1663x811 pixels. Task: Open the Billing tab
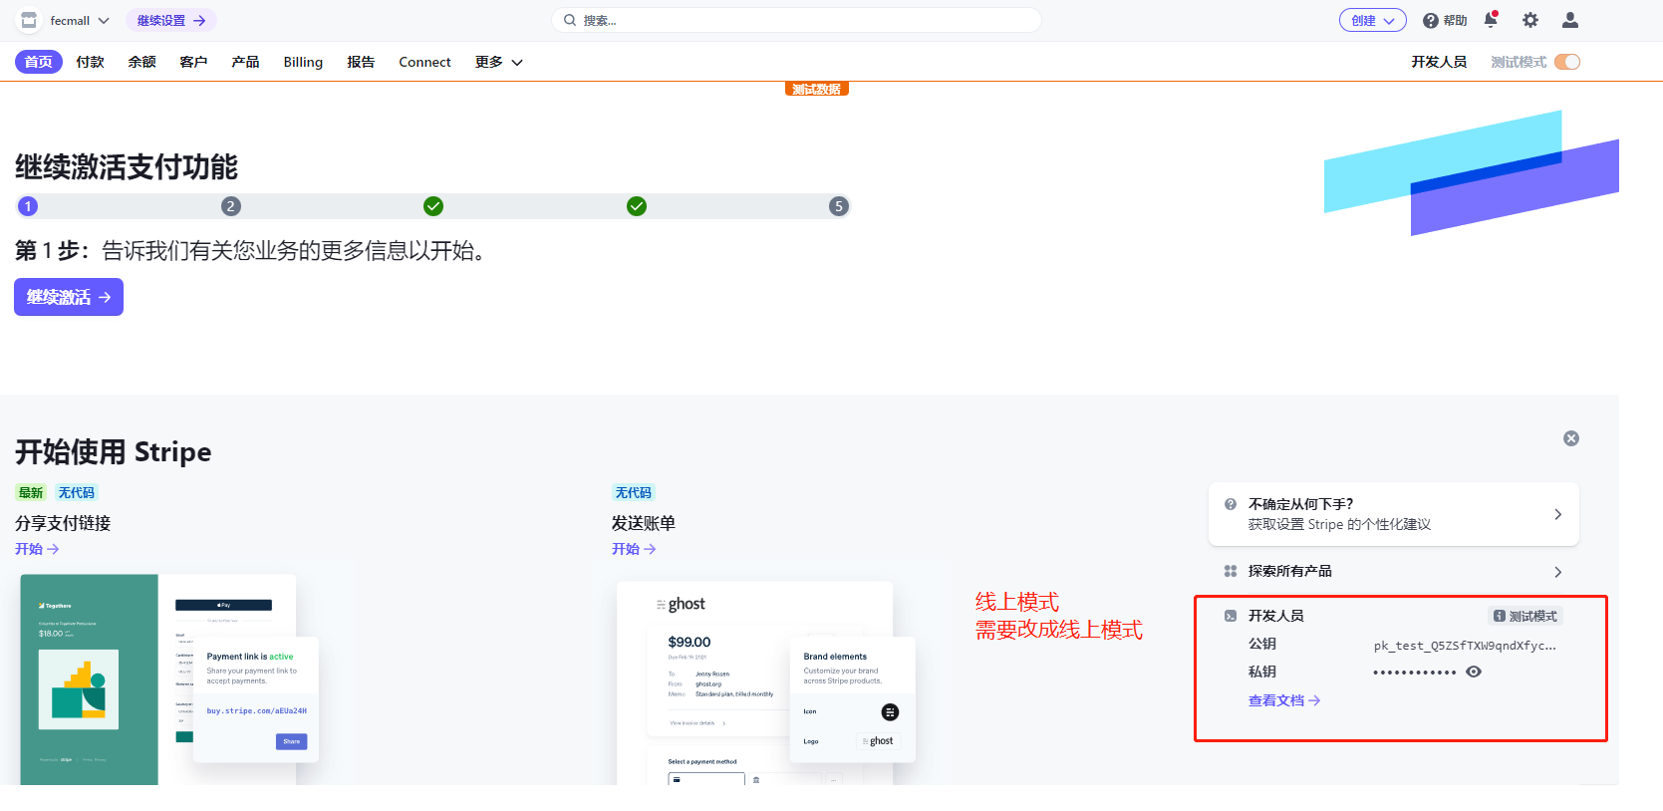[x=303, y=62]
